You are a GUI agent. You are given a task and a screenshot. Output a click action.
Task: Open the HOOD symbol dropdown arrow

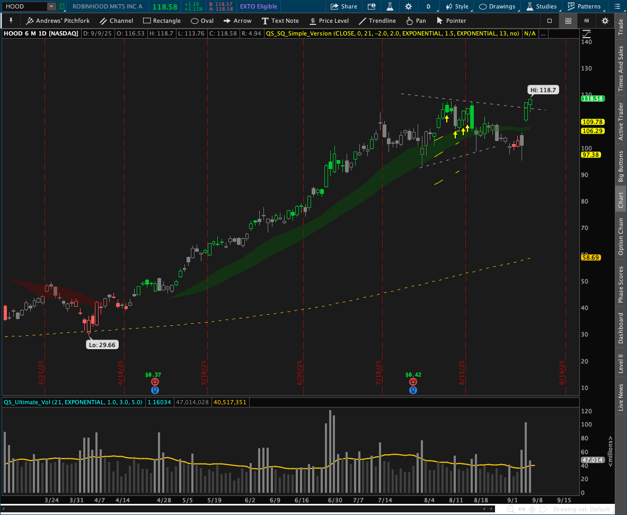pos(51,6)
